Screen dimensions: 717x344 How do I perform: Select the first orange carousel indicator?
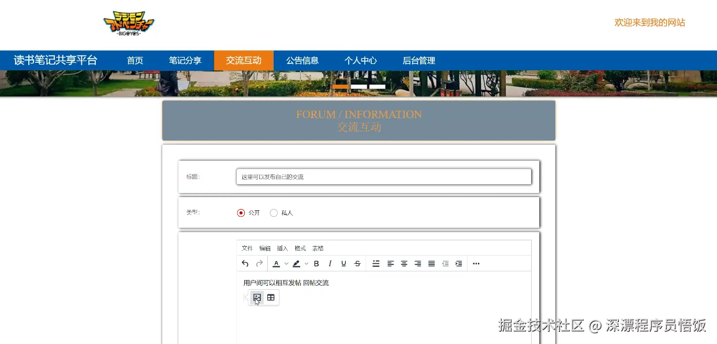click(x=341, y=86)
